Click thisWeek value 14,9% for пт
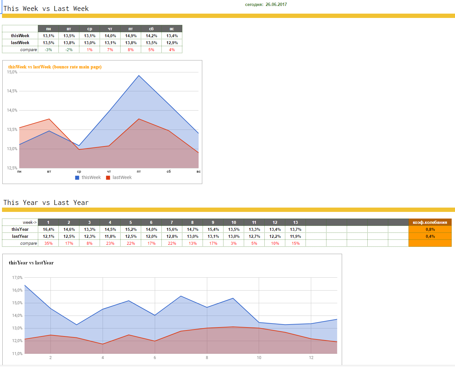The image size is (455, 367). pos(131,36)
